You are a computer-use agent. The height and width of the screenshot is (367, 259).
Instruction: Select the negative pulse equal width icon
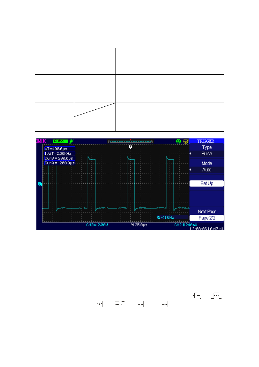click(165, 304)
